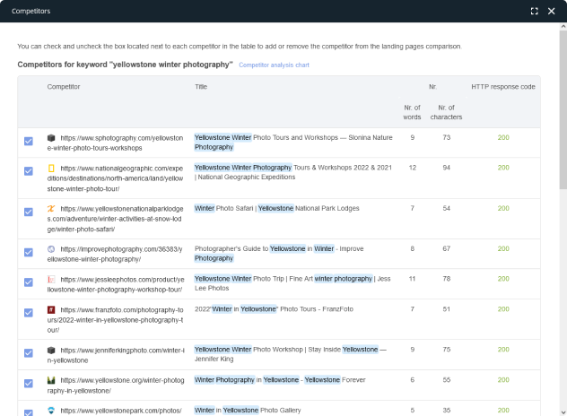This screenshot has height=416, width=567.
Task: Click the franzfoto.com red favicon
Action: coord(51,309)
